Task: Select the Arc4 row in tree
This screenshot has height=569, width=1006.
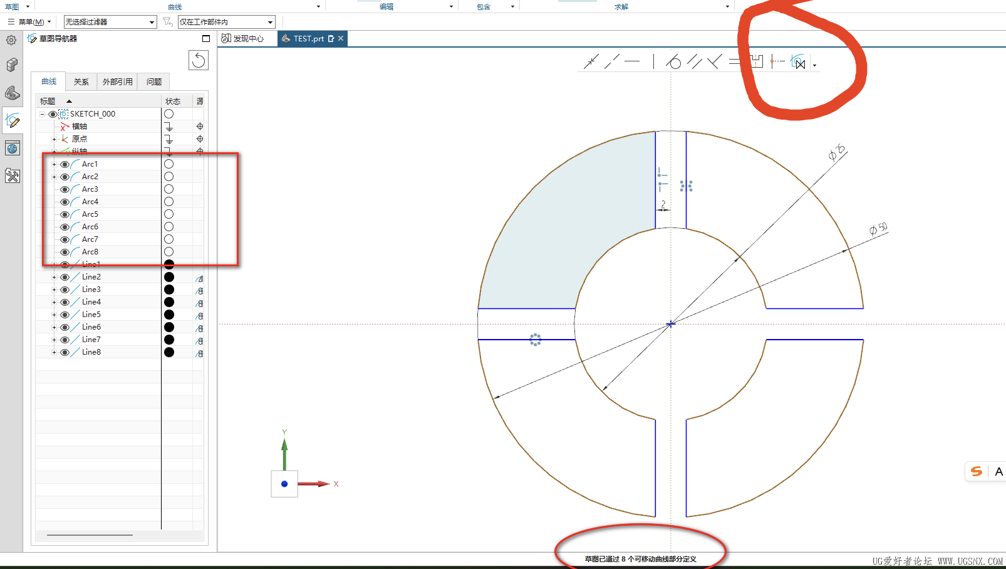Action: (x=120, y=202)
